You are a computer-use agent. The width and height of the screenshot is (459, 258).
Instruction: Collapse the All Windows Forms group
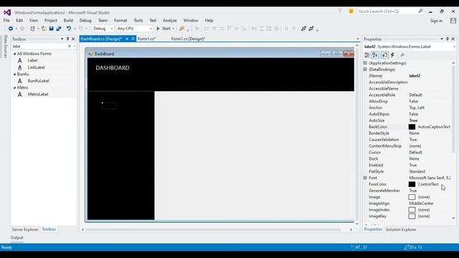click(14, 54)
